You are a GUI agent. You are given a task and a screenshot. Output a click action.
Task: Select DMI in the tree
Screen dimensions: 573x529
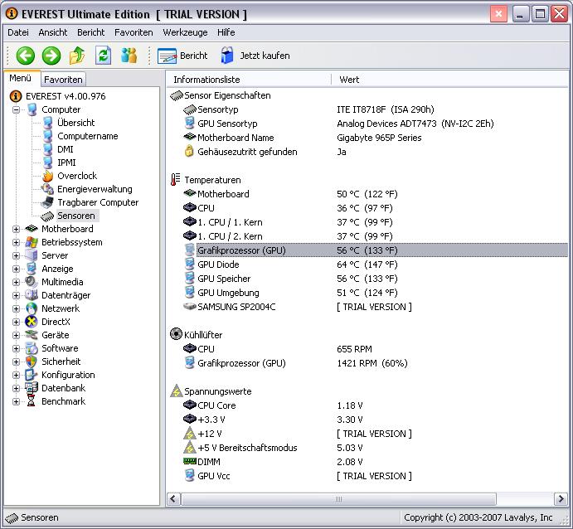66,149
